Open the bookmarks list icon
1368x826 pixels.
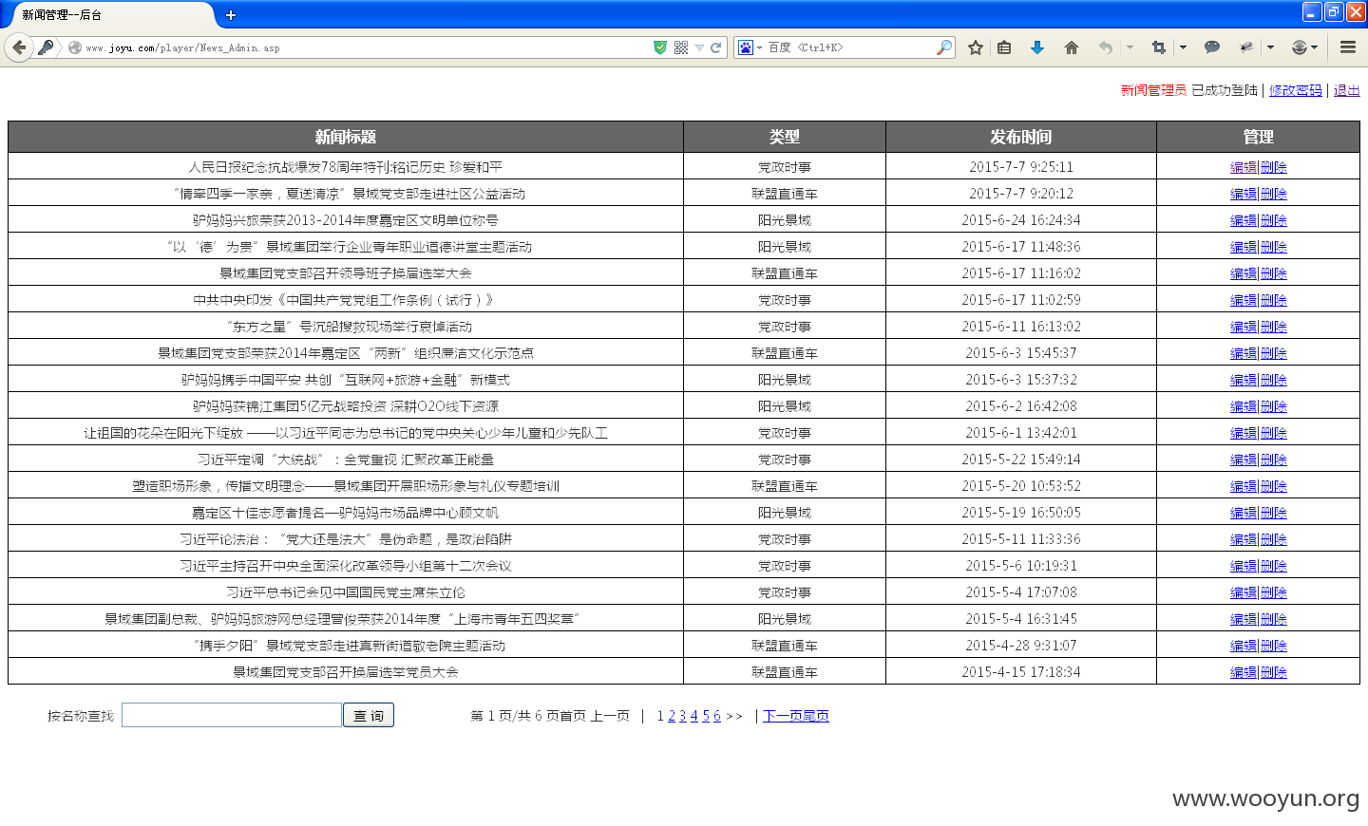click(1004, 47)
